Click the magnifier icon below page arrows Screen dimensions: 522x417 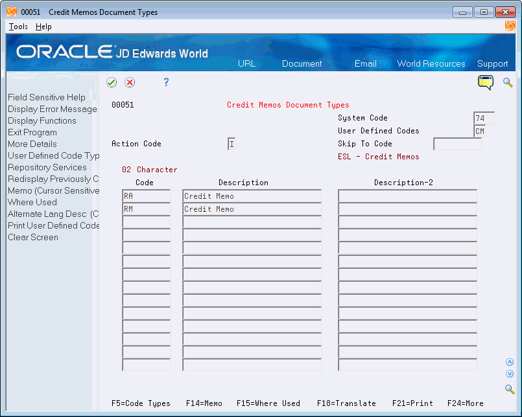[509, 389]
